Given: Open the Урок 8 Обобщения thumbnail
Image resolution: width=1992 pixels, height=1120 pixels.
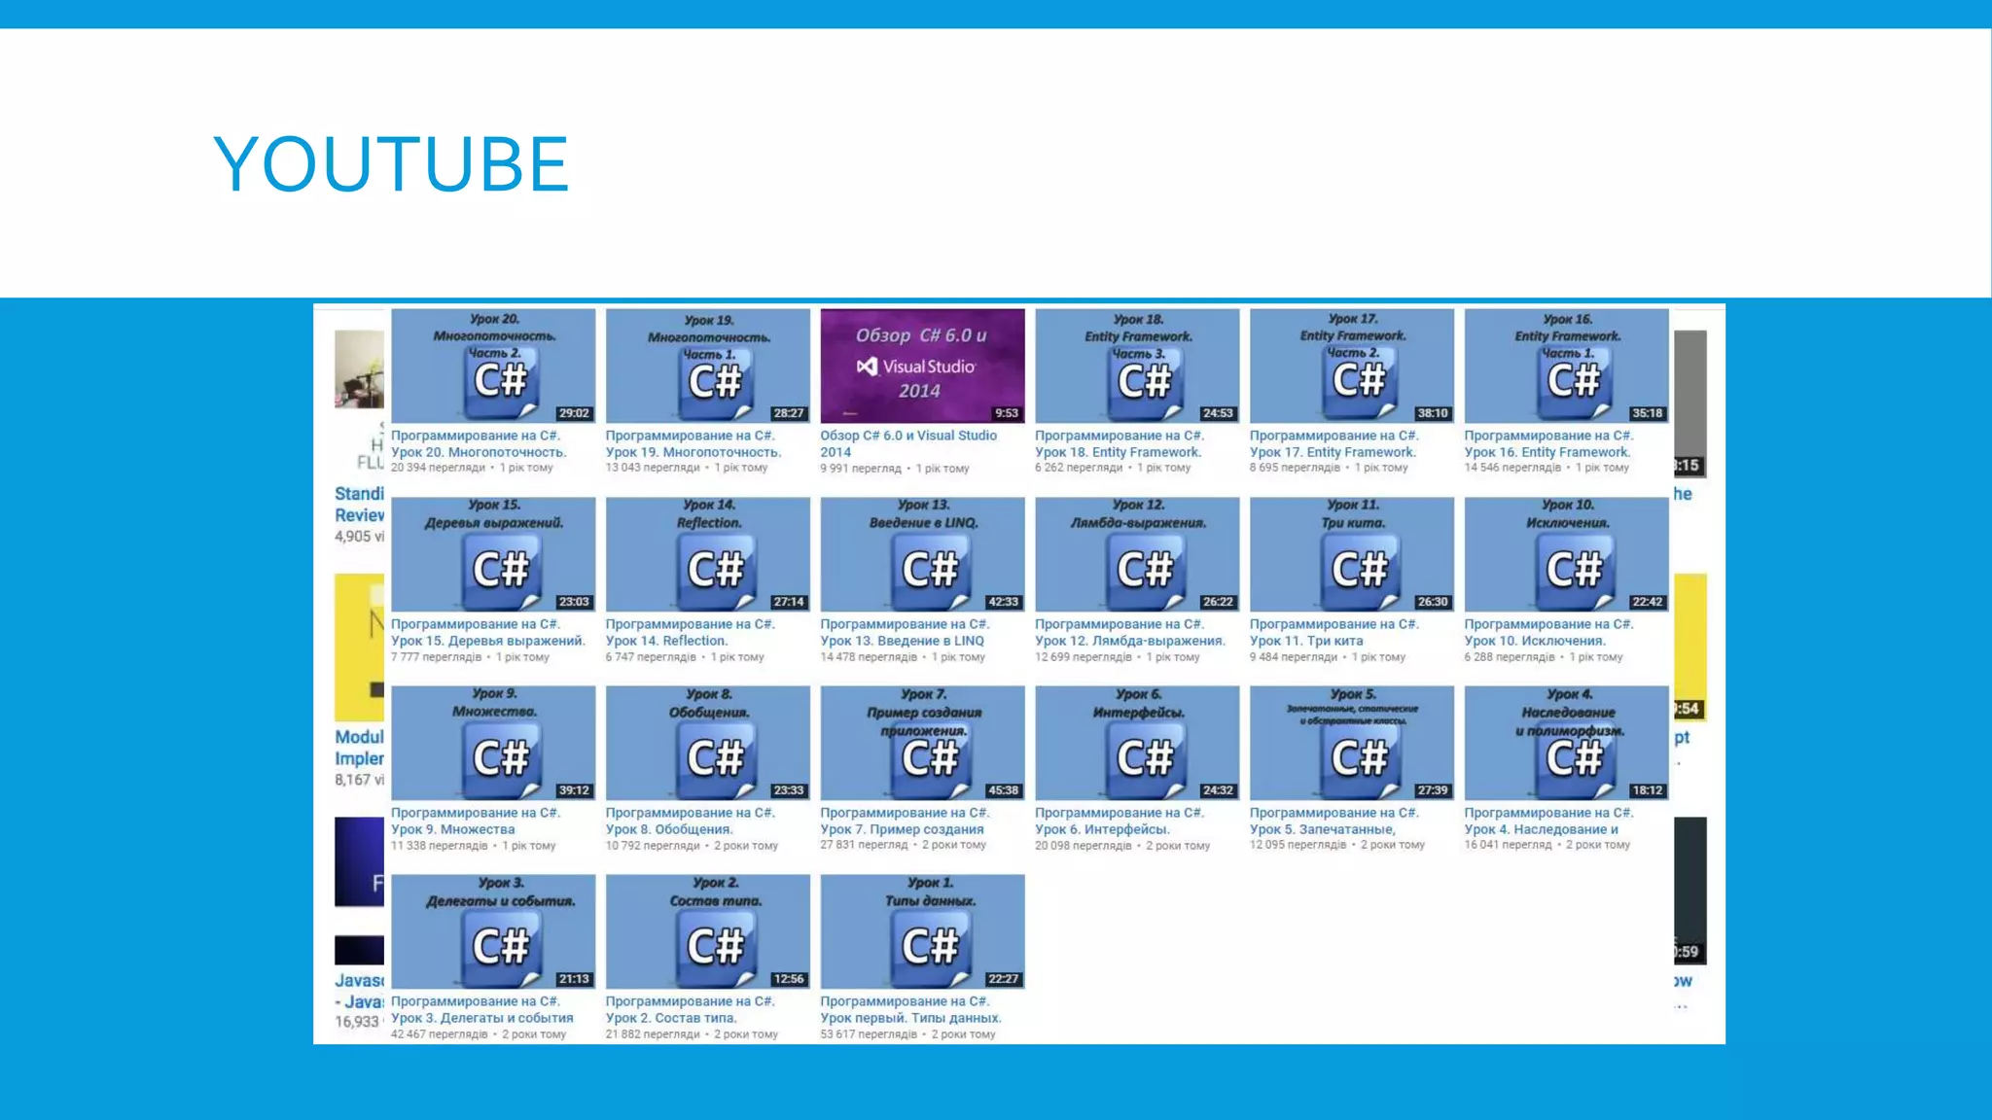Looking at the screenshot, I should click(x=708, y=743).
